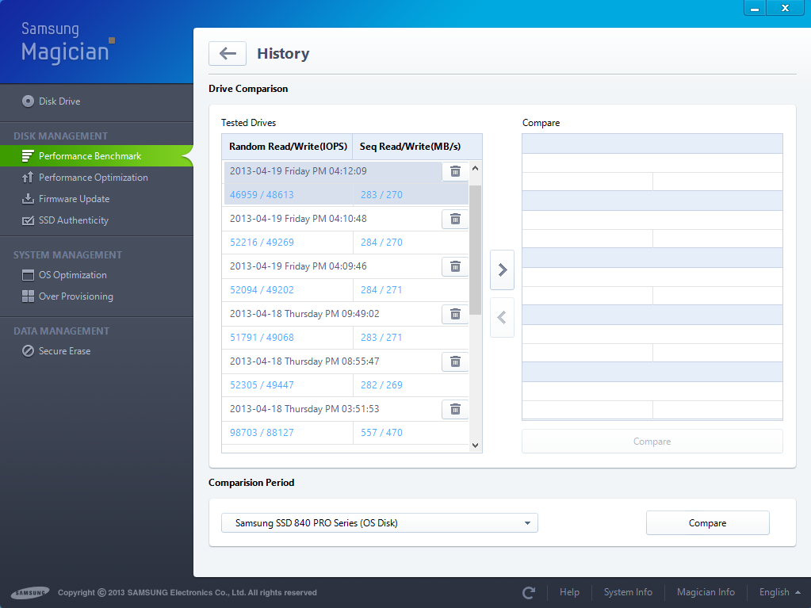Click the Random Read/Write(IOPS) column header
The width and height of the screenshot is (811, 608).
click(x=288, y=147)
